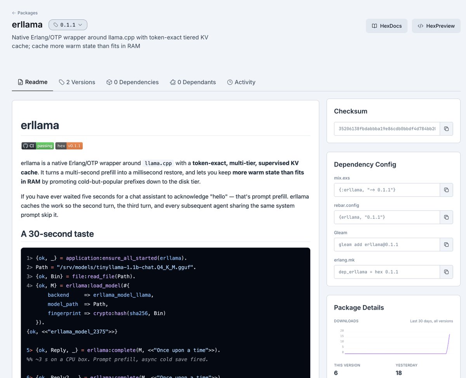Go back to Packages list
Viewport: 466px width, 378px height.
pyautogui.click(x=25, y=13)
